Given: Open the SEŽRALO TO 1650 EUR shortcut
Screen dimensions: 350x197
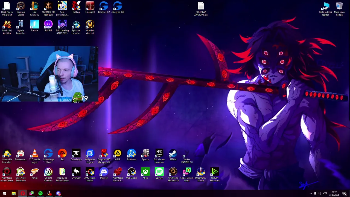Looking at the screenshot, I should click(48, 9).
